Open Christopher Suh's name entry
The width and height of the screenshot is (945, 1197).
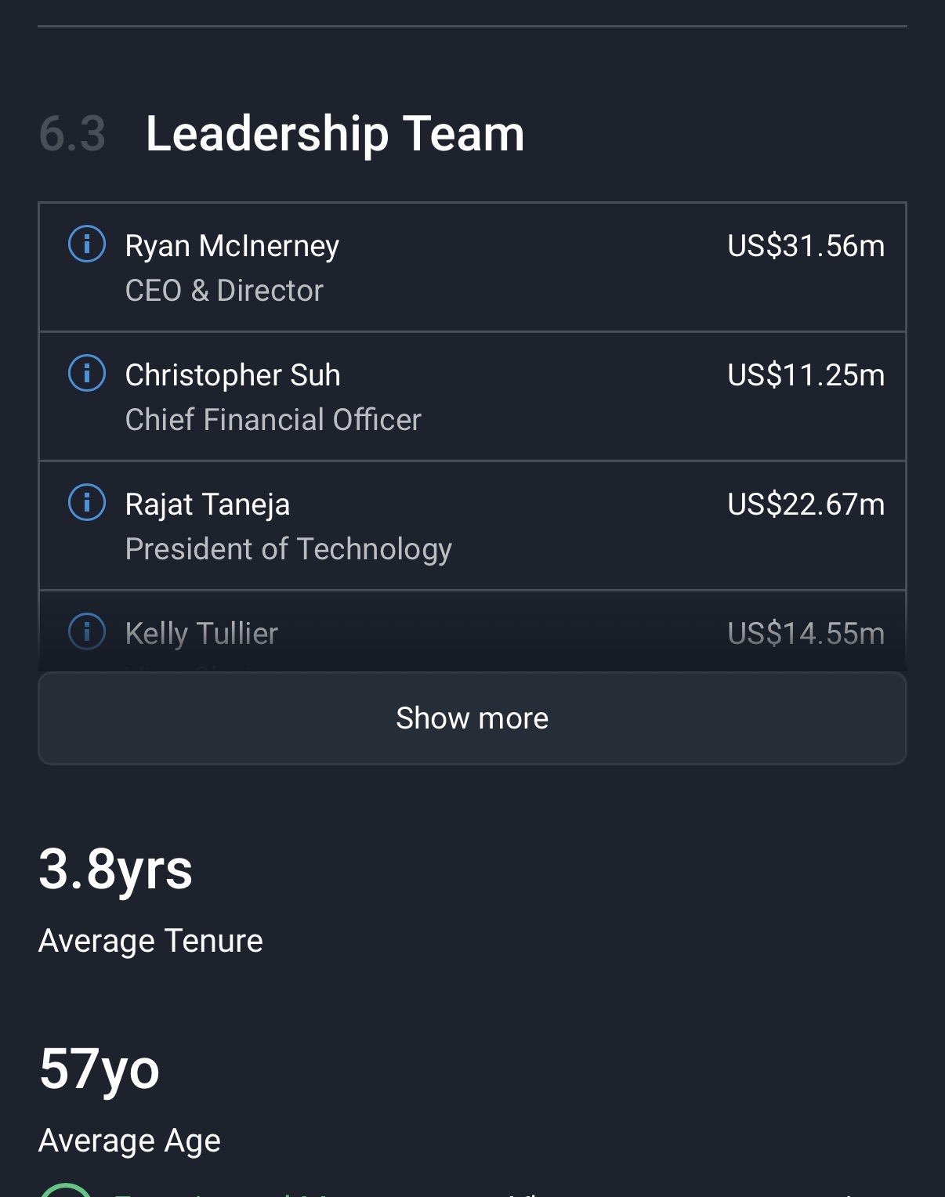point(233,375)
